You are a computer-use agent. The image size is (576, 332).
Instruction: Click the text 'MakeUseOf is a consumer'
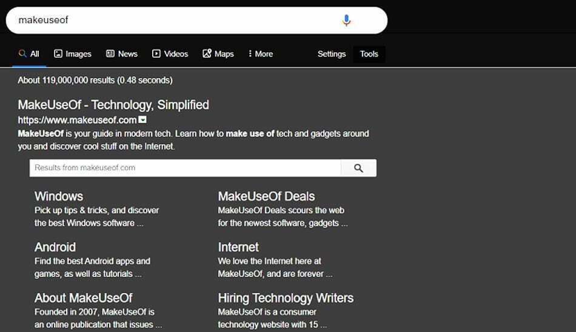coord(267,312)
